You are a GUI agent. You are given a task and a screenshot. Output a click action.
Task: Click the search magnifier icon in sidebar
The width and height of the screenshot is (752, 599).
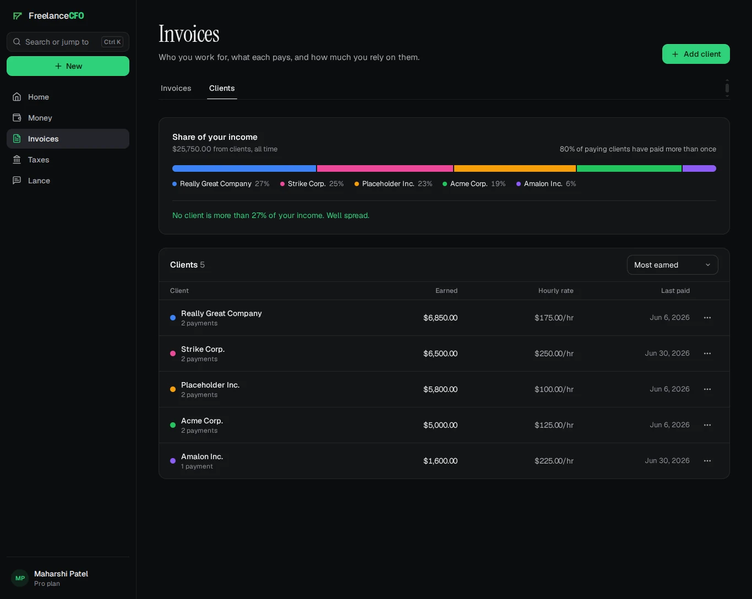pos(17,42)
